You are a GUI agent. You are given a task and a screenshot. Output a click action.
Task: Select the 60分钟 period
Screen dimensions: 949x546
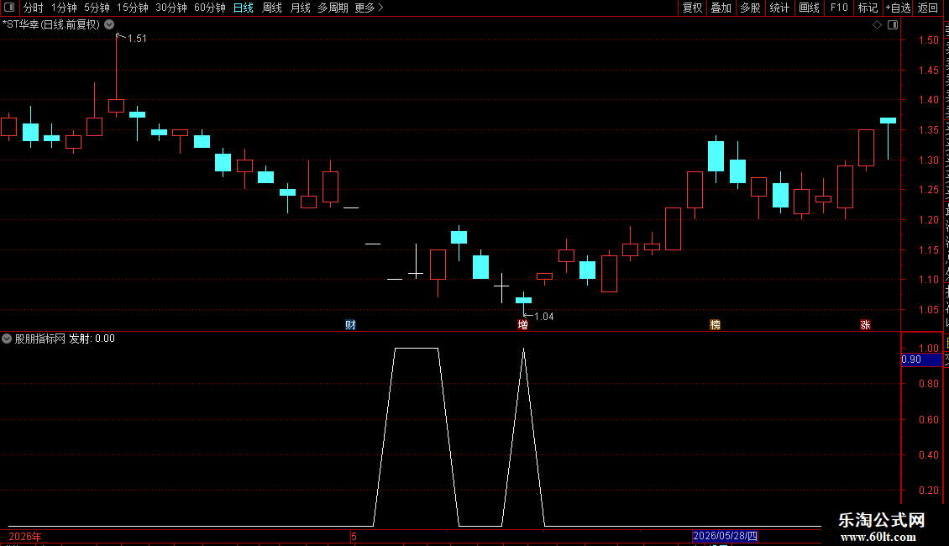point(210,8)
